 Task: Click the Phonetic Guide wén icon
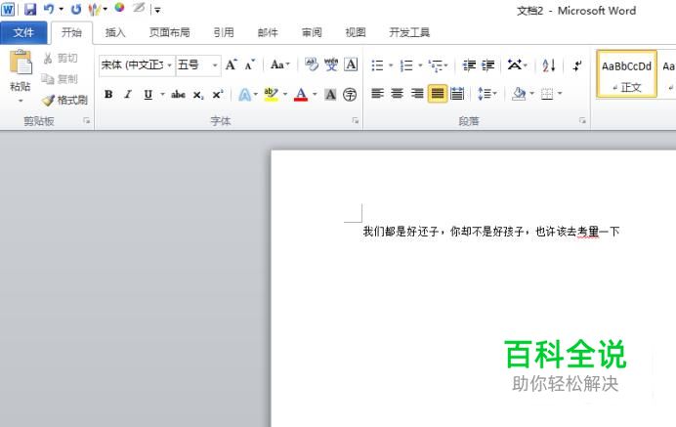[331, 64]
